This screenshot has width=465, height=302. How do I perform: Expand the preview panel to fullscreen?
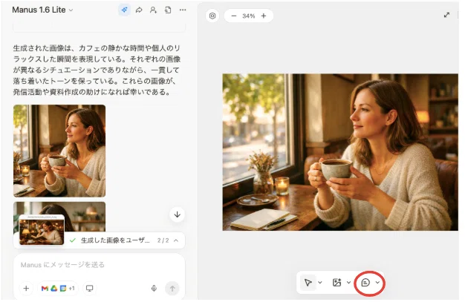pyautogui.click(x=446, y=15)
